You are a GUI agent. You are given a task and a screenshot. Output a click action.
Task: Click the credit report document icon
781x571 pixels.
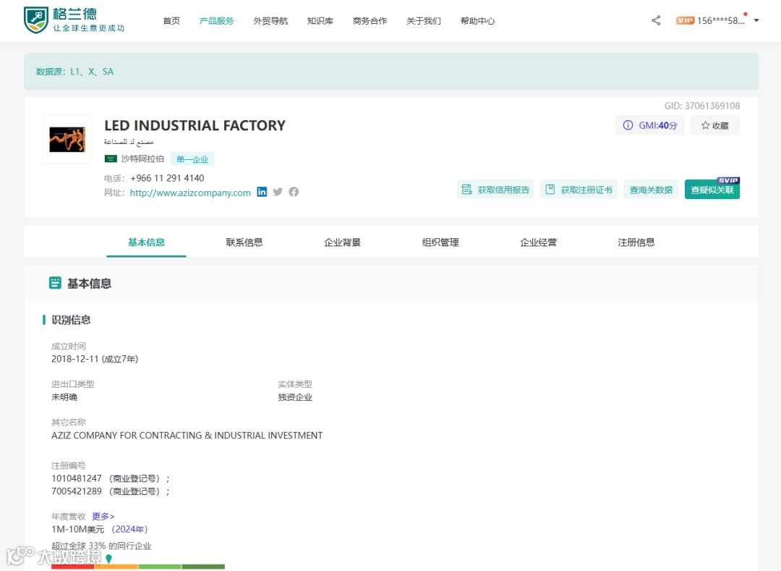(466, 190)
